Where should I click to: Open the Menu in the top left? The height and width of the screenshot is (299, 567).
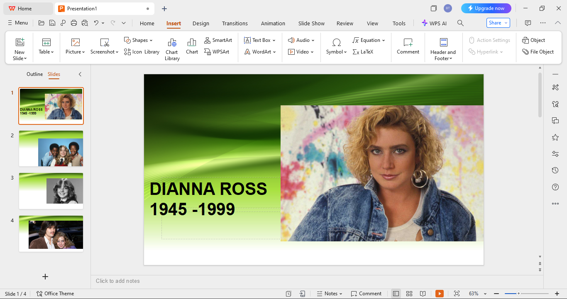(x=17, y=23)
